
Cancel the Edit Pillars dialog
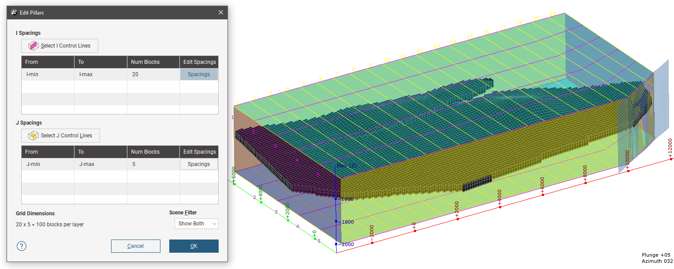135,246
